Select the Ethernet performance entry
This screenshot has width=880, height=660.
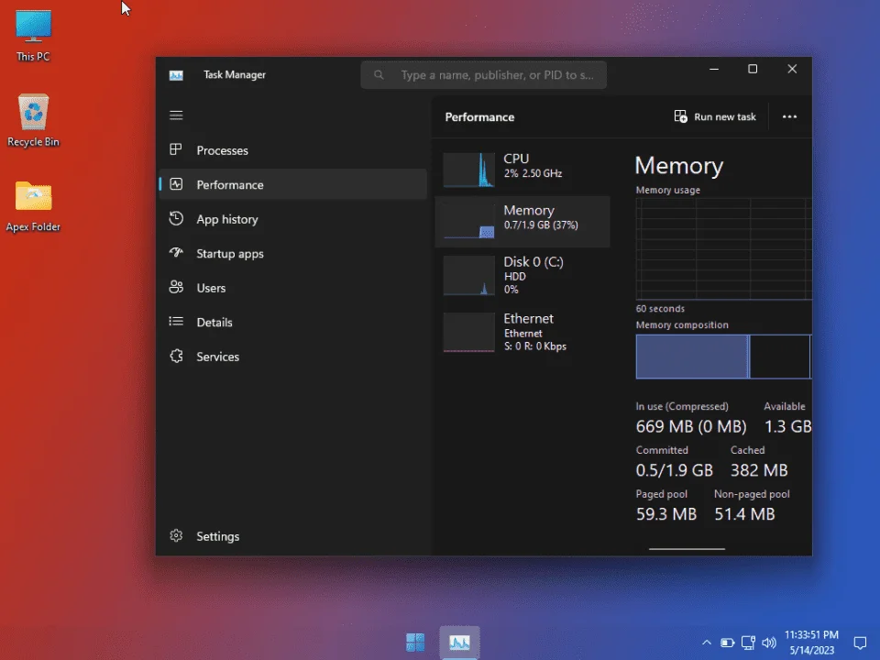click(x=522, y=332)
